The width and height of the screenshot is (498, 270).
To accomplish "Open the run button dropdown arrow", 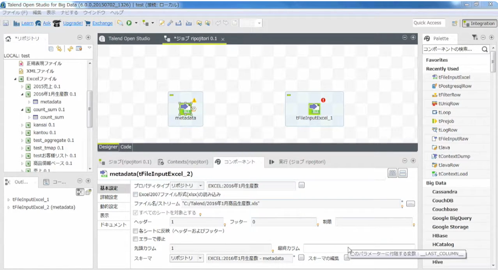I will pyautogui.click(x=136, y=23).
